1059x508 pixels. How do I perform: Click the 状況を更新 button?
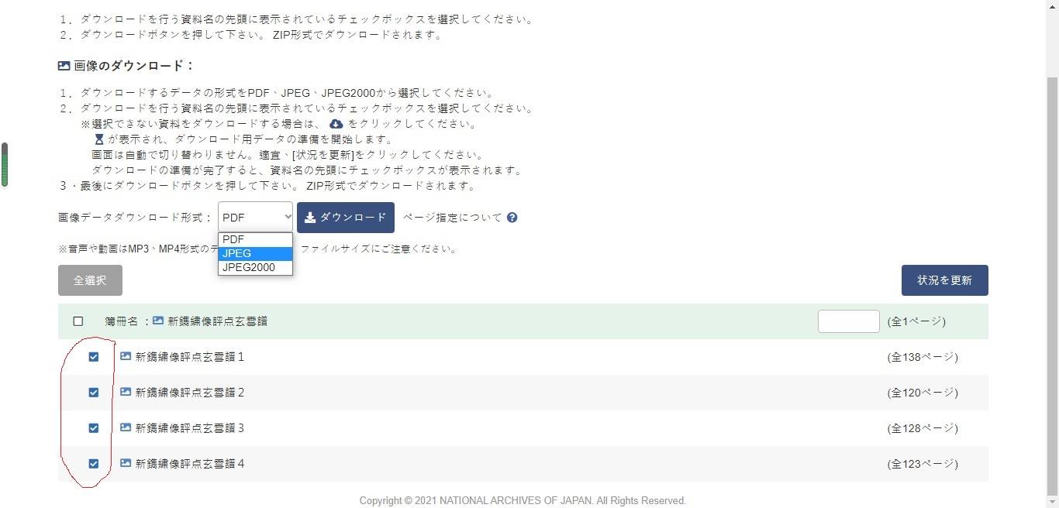coord(944,280)
